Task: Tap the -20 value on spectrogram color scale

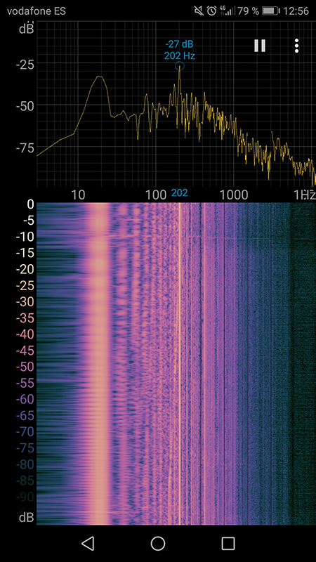Action: pyautogui.click(x=25, y=269)
